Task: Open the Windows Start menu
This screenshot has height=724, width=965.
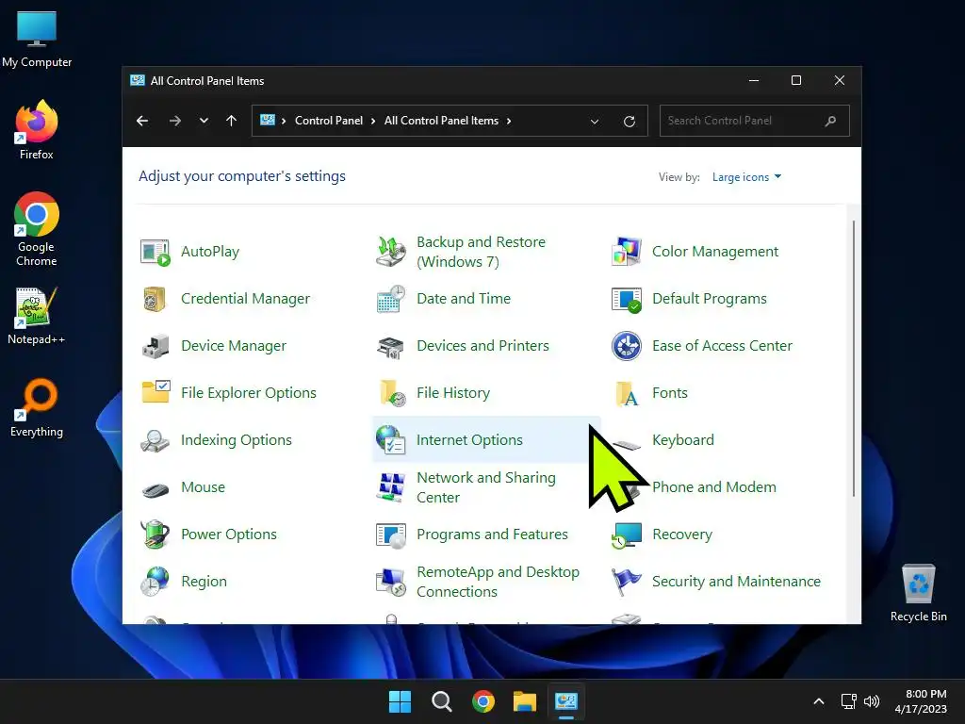Action: (x=400, y=701)
